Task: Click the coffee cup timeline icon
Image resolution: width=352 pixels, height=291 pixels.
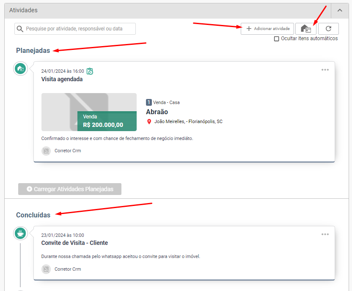Action: [20, 233]
